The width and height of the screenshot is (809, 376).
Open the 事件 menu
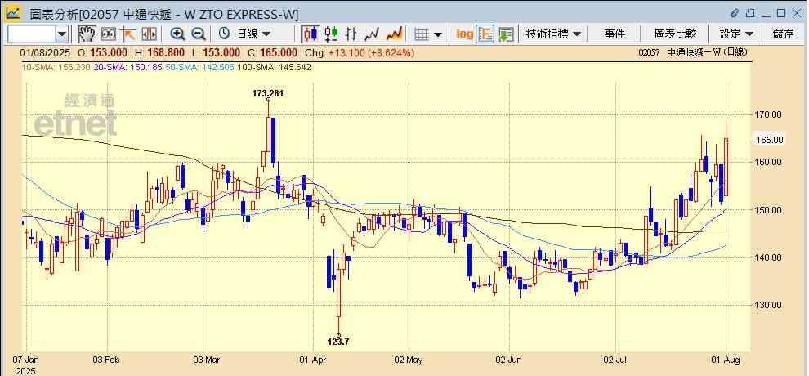pyautogui.click(x=615, y=34)
